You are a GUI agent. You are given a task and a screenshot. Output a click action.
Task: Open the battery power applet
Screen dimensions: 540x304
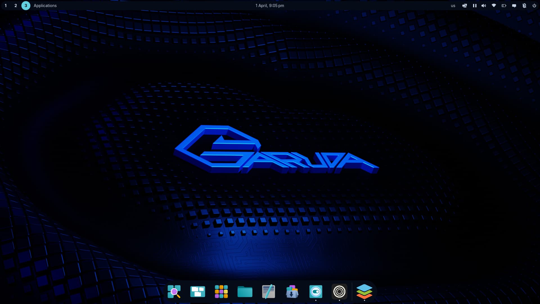(504, 6)
